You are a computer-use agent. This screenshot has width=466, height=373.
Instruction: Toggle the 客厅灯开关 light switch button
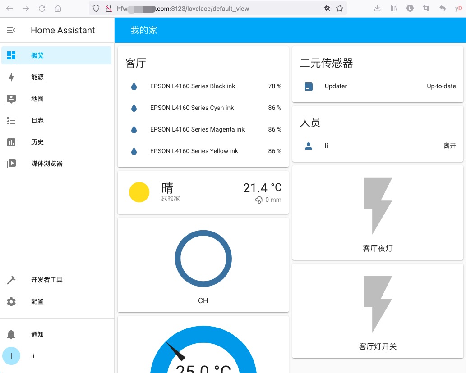tap(378, 311)
